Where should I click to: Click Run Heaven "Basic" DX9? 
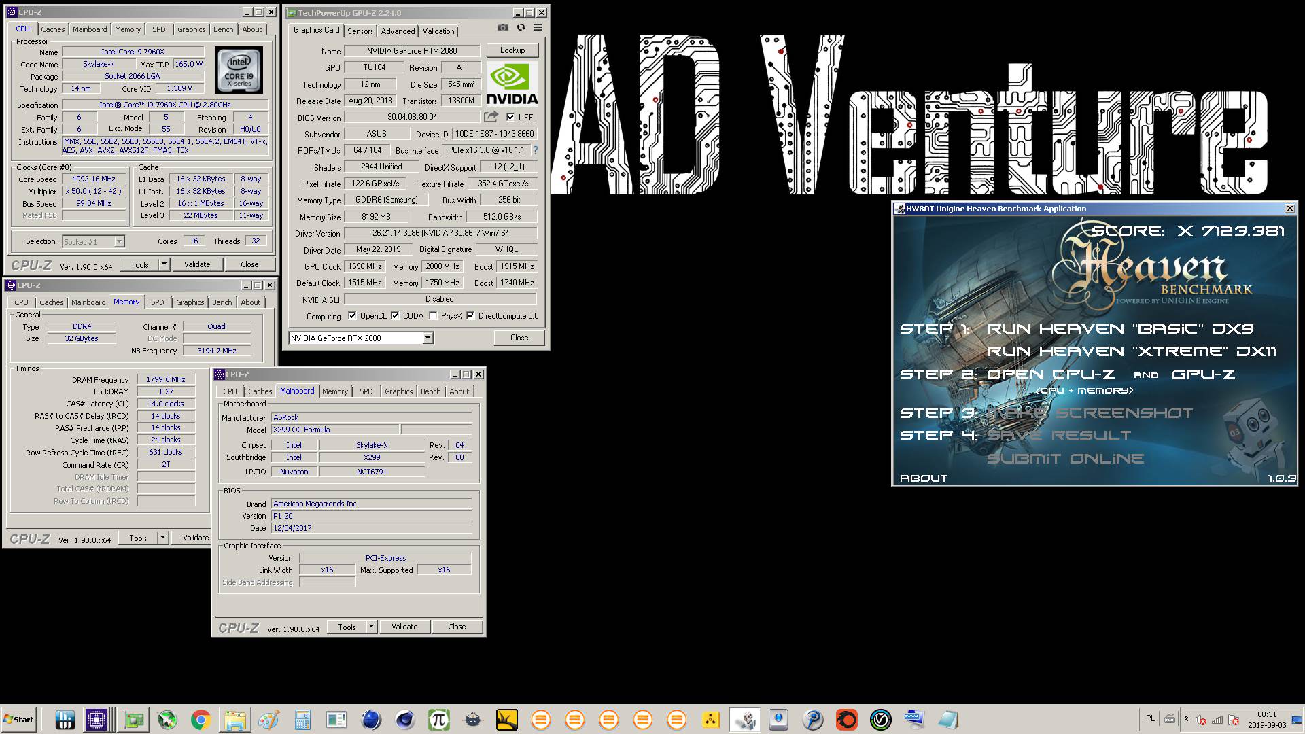coord(1120,329)
